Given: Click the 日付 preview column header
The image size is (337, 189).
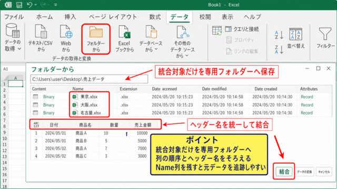Looking at the screenshot, I should click(x=54, y=125).
